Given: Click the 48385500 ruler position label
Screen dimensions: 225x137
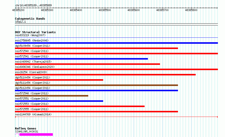Looking at the screenshot, I should (x=105, y=10).
